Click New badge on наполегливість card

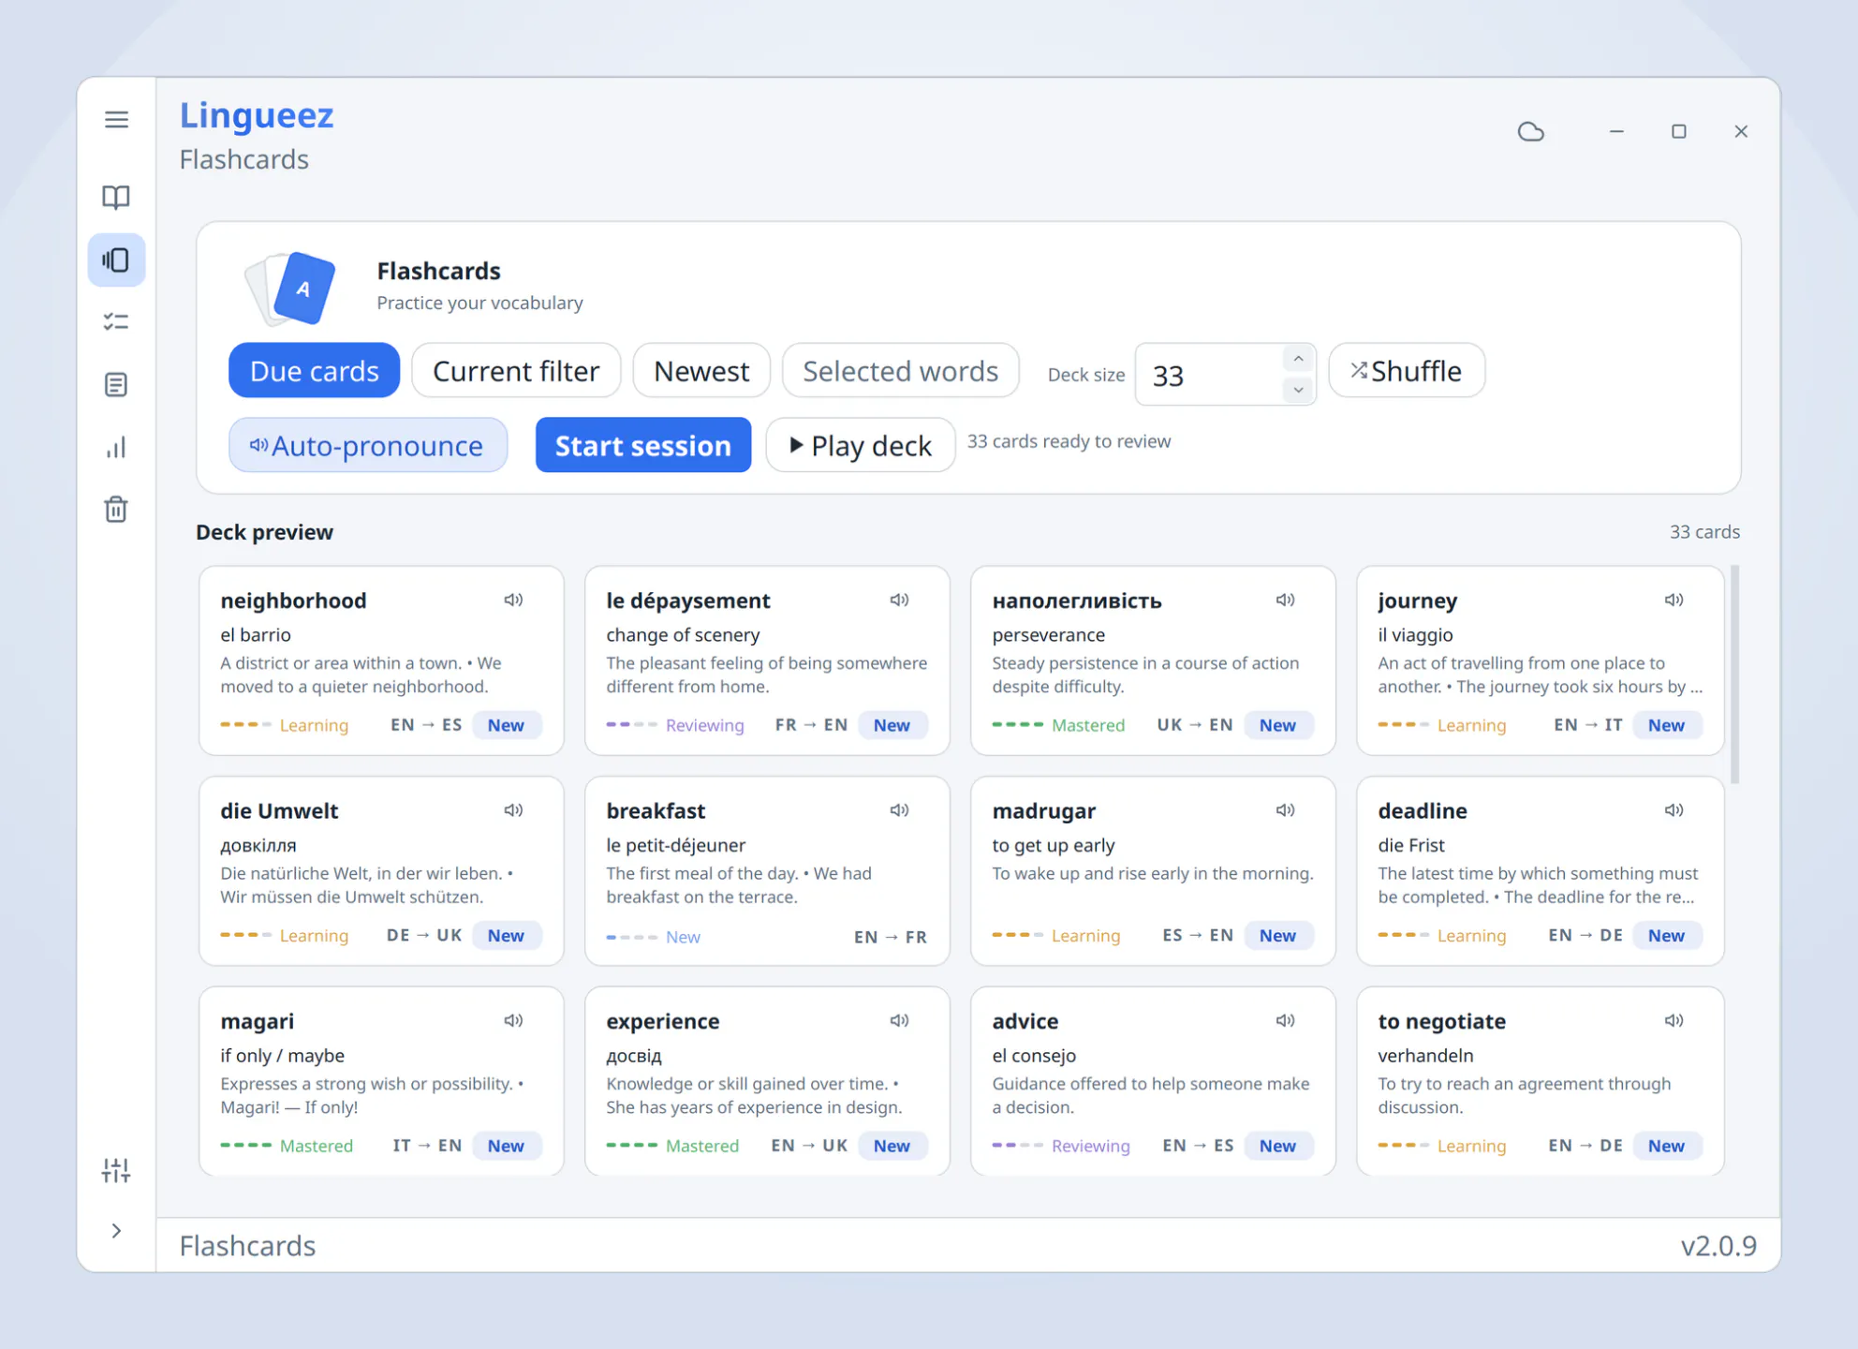click(x=1277, y=725)
